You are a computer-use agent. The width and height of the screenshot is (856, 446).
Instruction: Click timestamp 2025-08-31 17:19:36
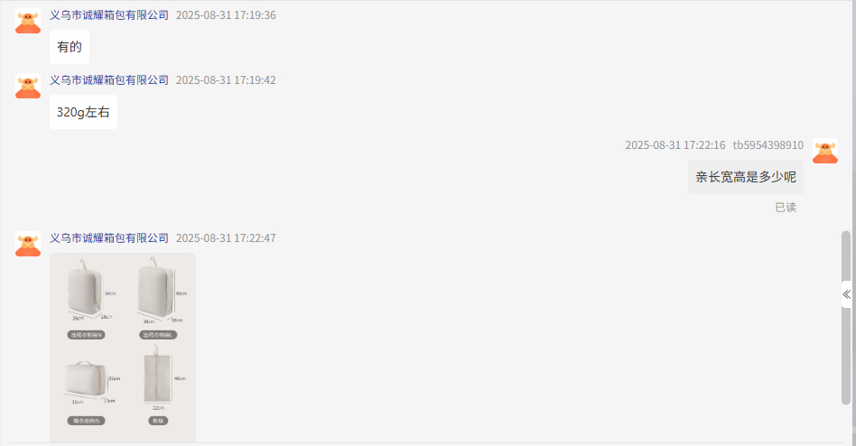[x=226, y=15]
